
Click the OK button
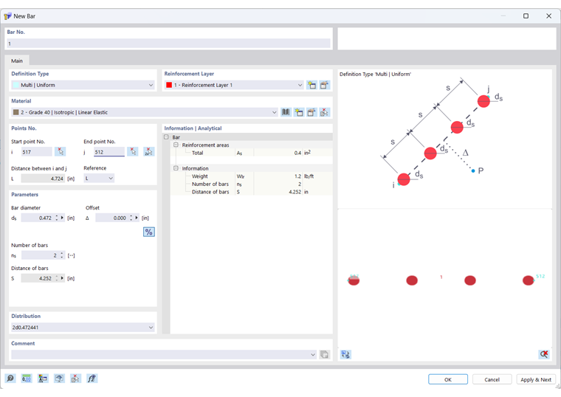tap(448, 379)
